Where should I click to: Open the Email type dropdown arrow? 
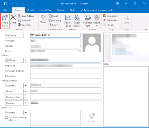pos(26,60)
